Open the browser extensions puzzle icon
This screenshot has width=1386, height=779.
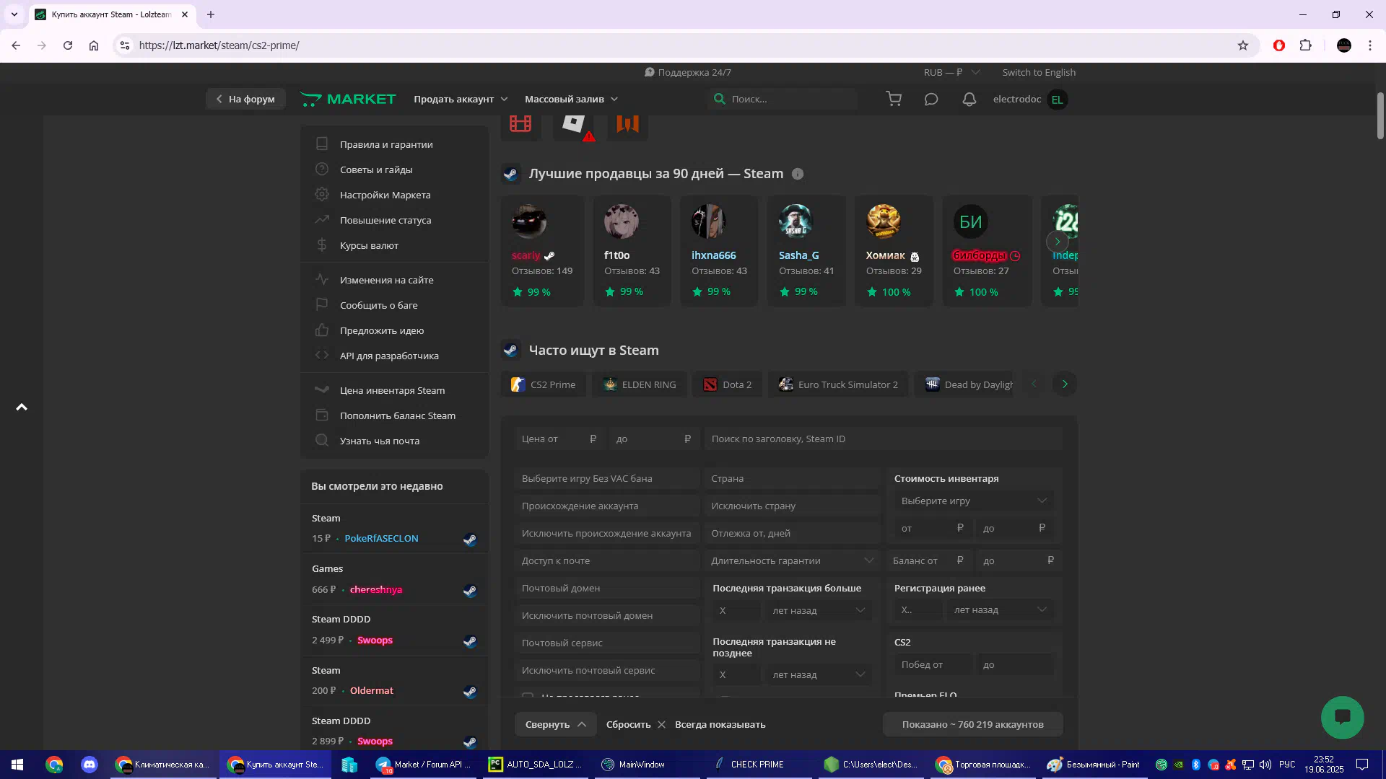pyautogui.click(x=1305, y=45)
